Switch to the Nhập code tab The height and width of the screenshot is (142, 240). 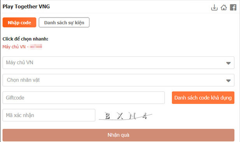pos(19,23)
